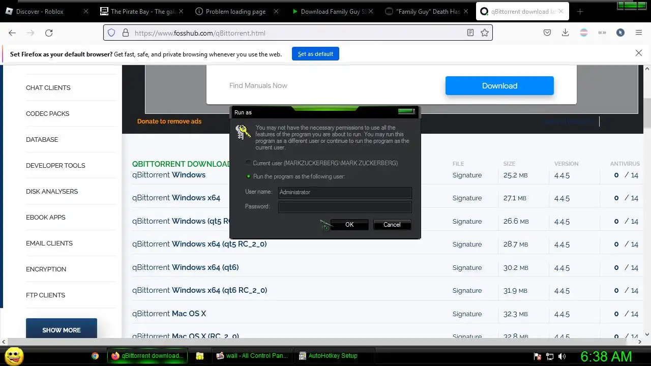Open DISK ANALYSERS category

52,191
